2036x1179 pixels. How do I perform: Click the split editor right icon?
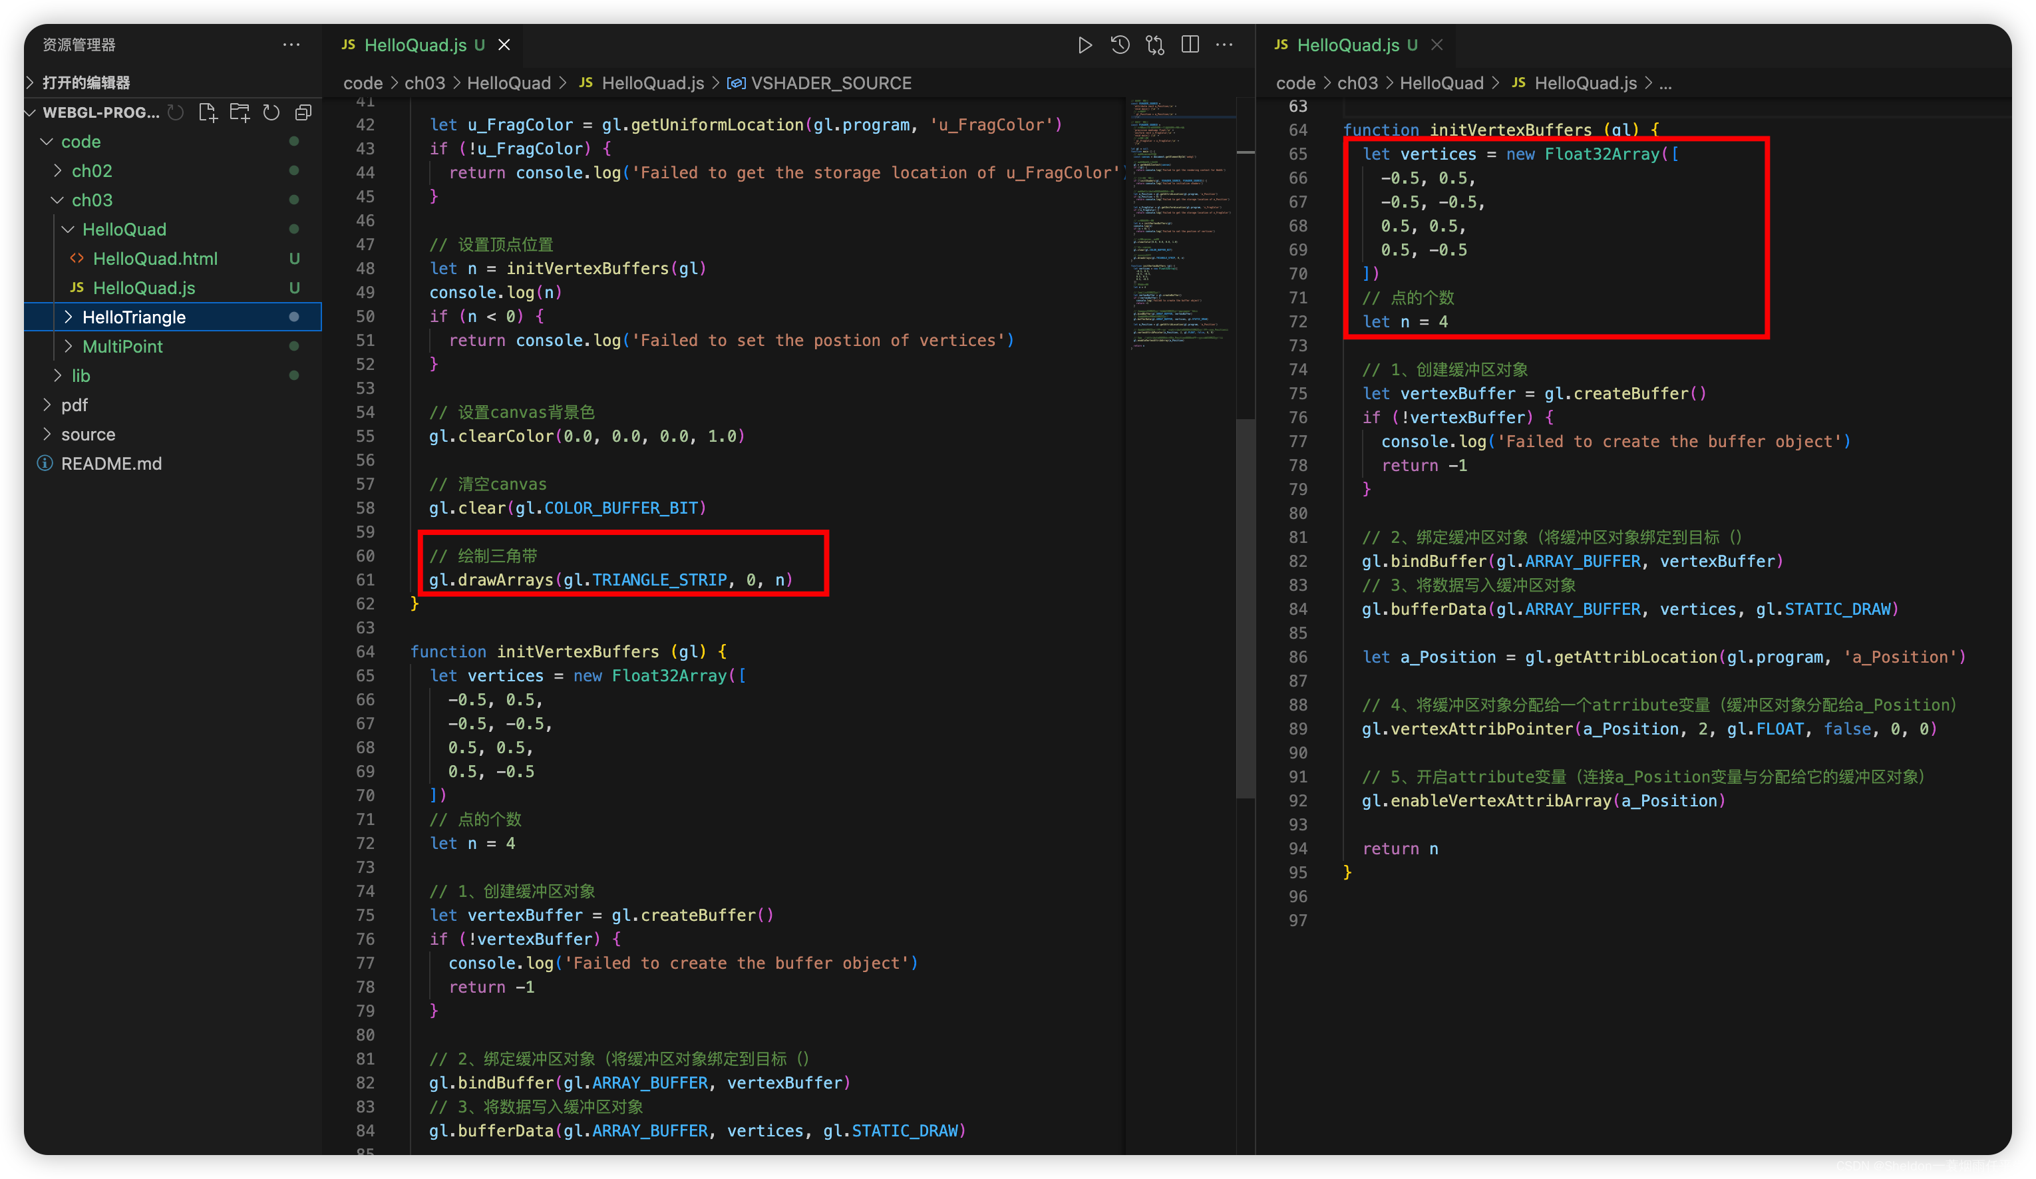1190,45
